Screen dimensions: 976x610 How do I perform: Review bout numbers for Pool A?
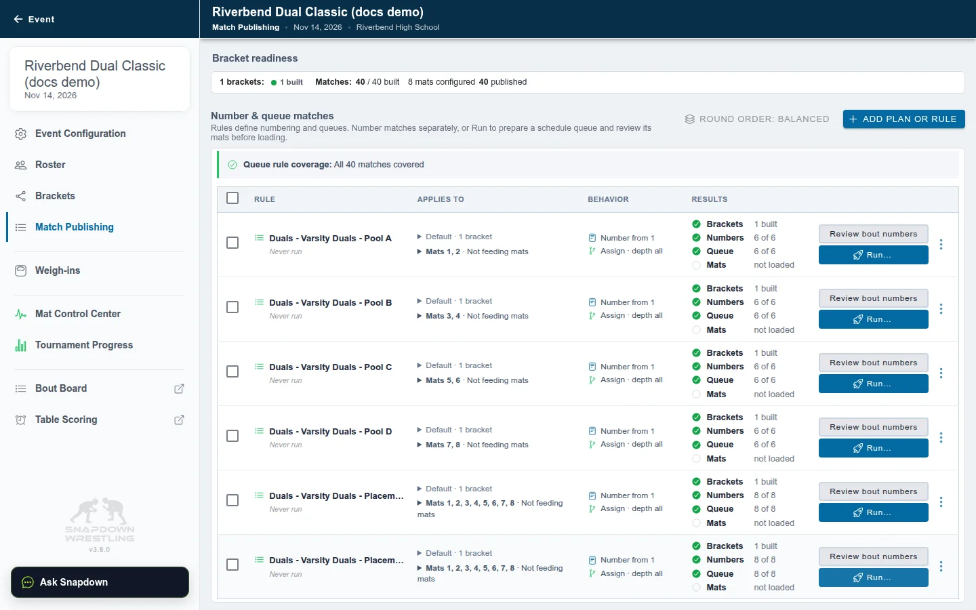873,234
